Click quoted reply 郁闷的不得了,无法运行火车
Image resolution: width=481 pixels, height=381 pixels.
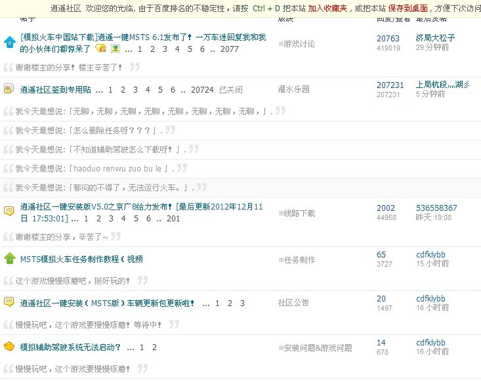105,188
